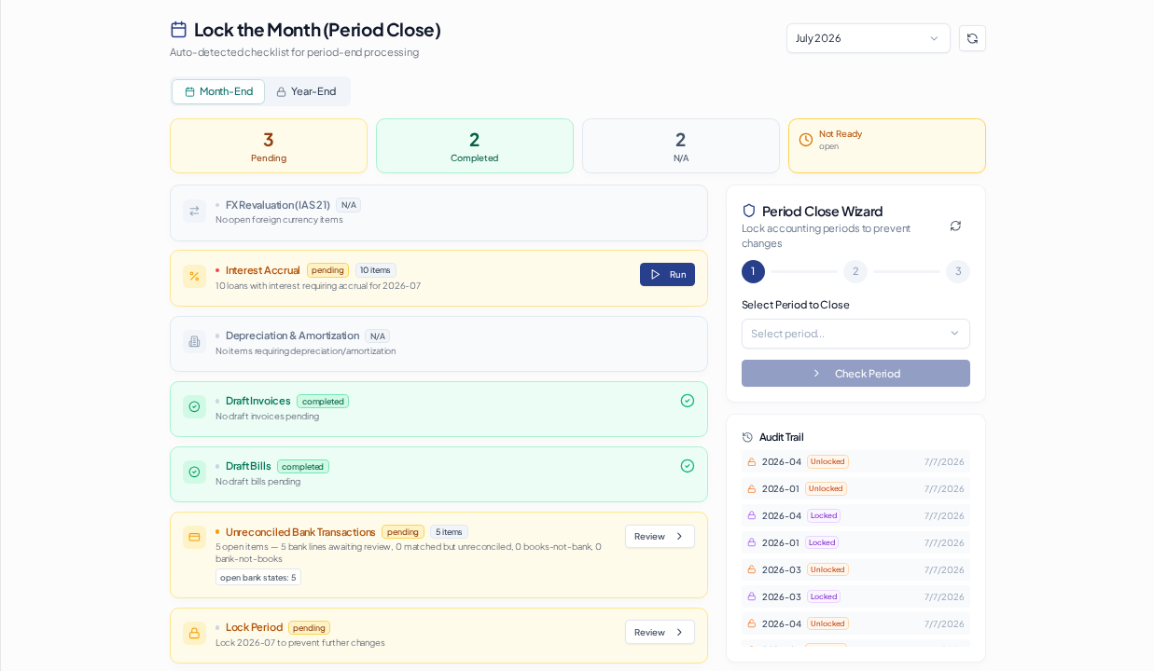Click the FX Revaluation (IAS 21) title
This screenshot has width=1154, height=671.
coord(277,205)
